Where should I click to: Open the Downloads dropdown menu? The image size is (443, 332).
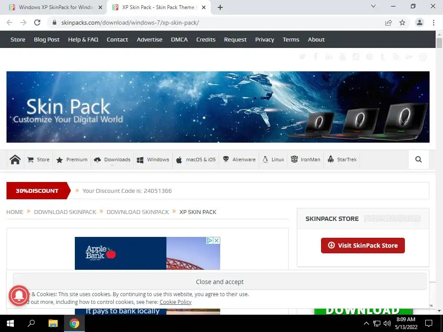click(112, 160)
